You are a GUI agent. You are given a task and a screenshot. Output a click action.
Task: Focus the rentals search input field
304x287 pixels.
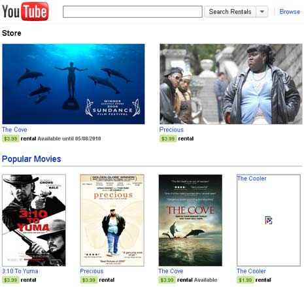coord(133,12)
